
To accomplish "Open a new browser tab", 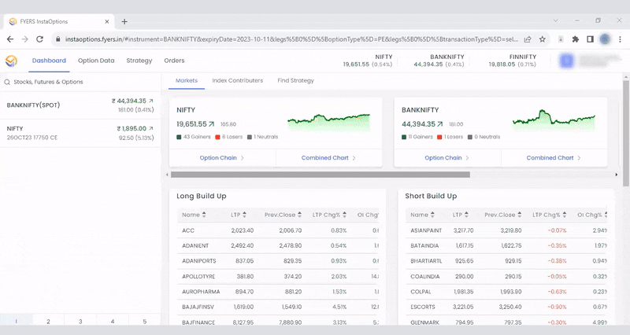I will pos(124,22).
